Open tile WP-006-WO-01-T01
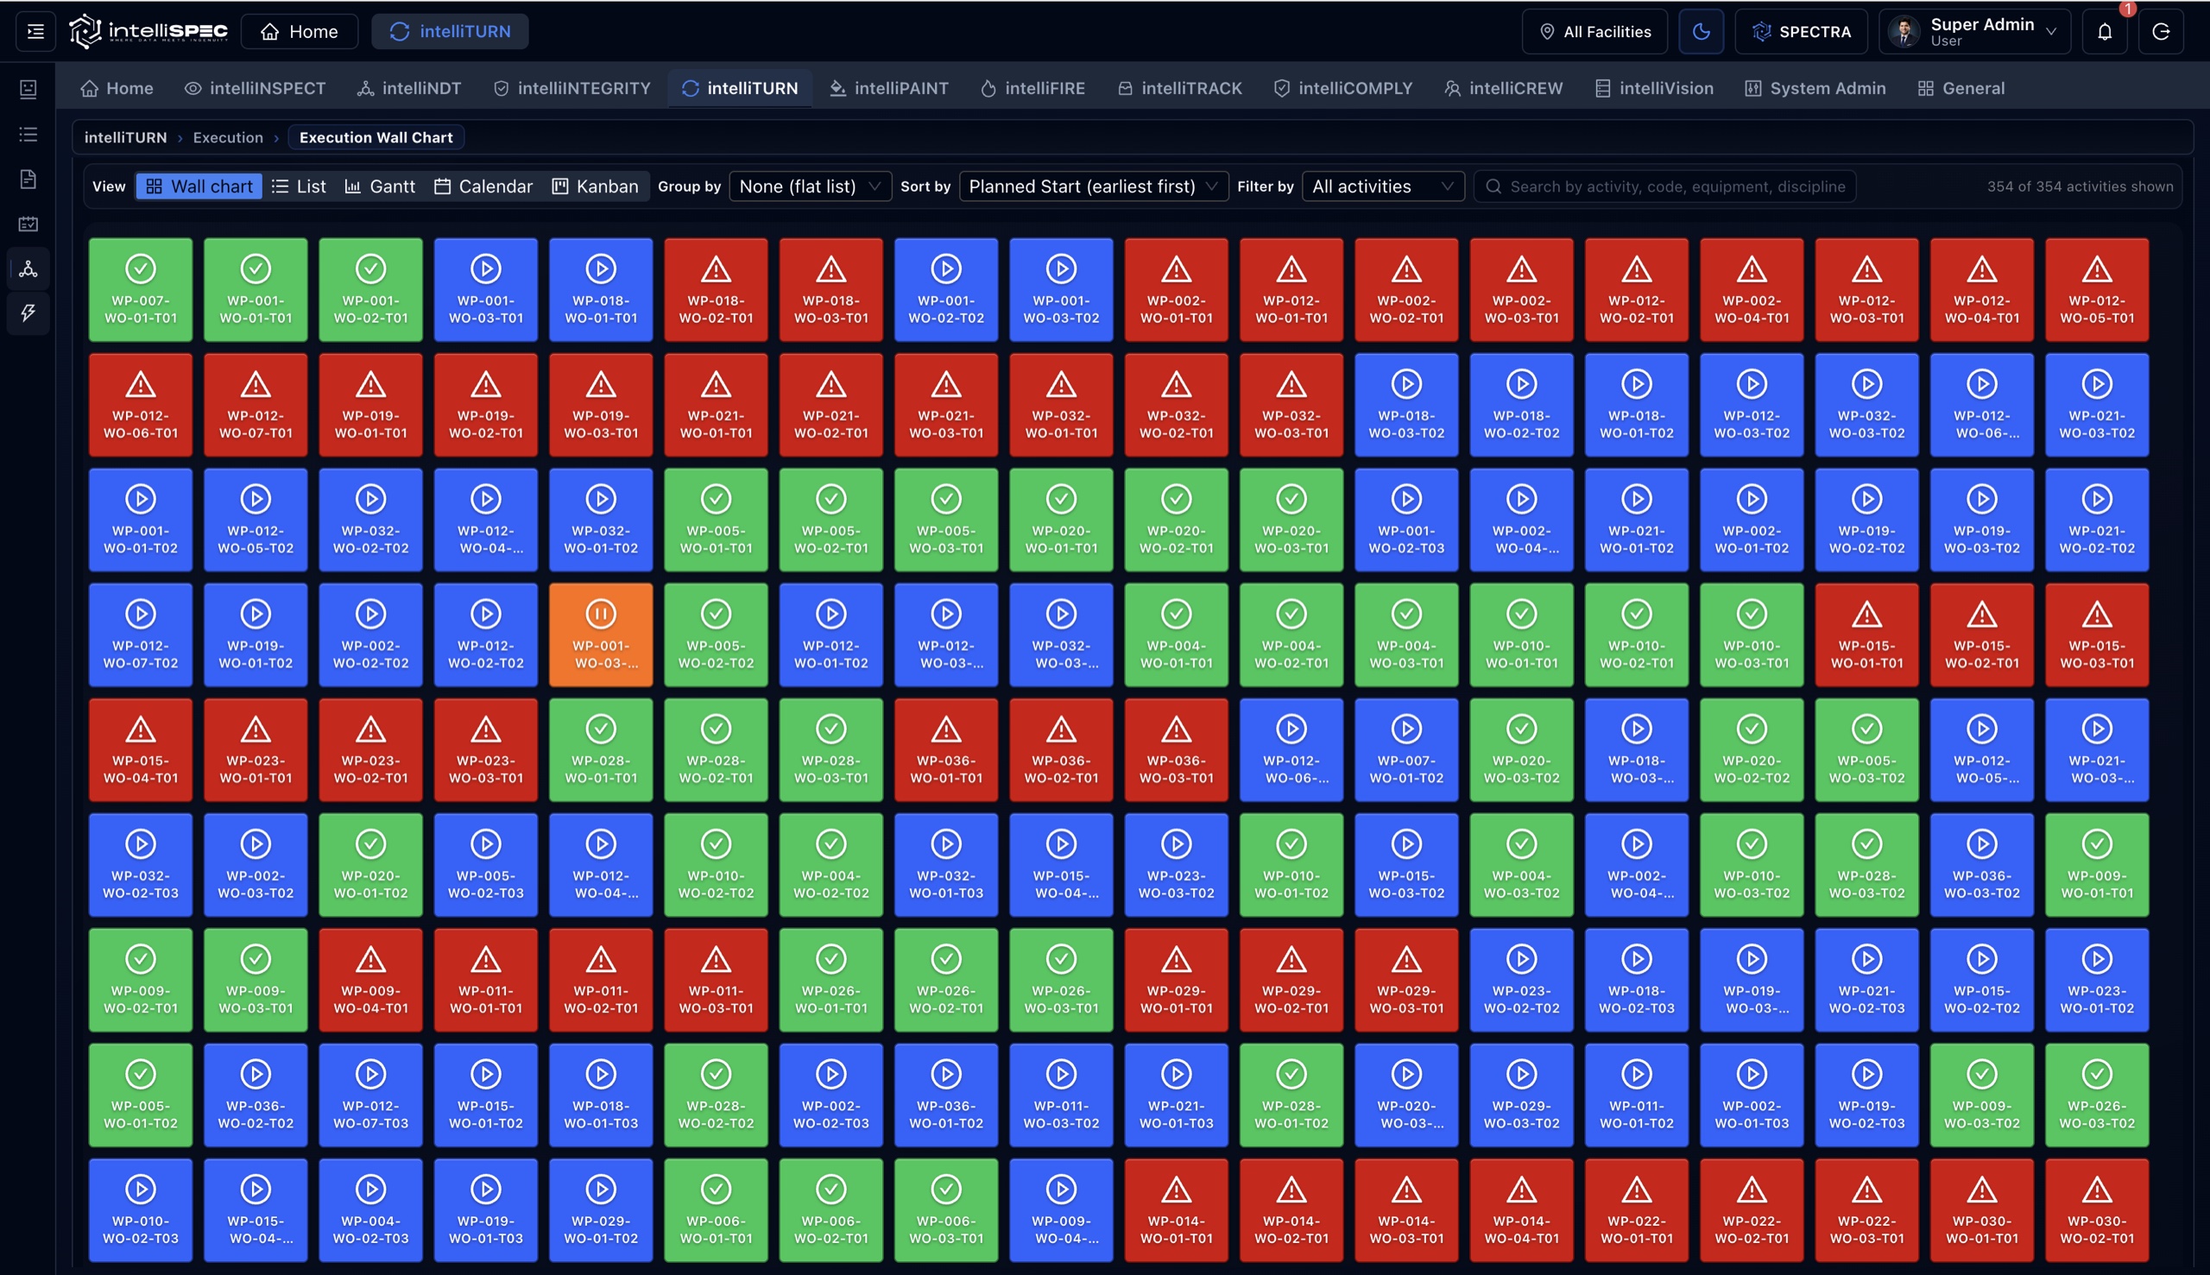This screenshot has width=2210, height=1275. (716, 1210)
